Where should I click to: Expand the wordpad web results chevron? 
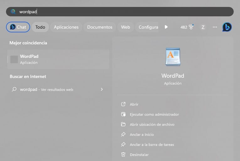[x=102, y=89]
